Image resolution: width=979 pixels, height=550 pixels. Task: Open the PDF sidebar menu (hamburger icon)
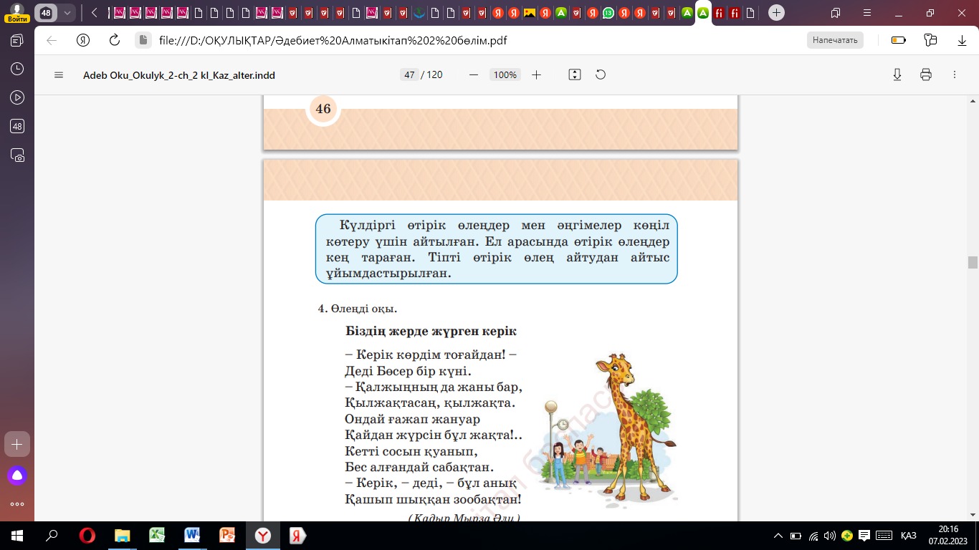click(x=59, y=74)
